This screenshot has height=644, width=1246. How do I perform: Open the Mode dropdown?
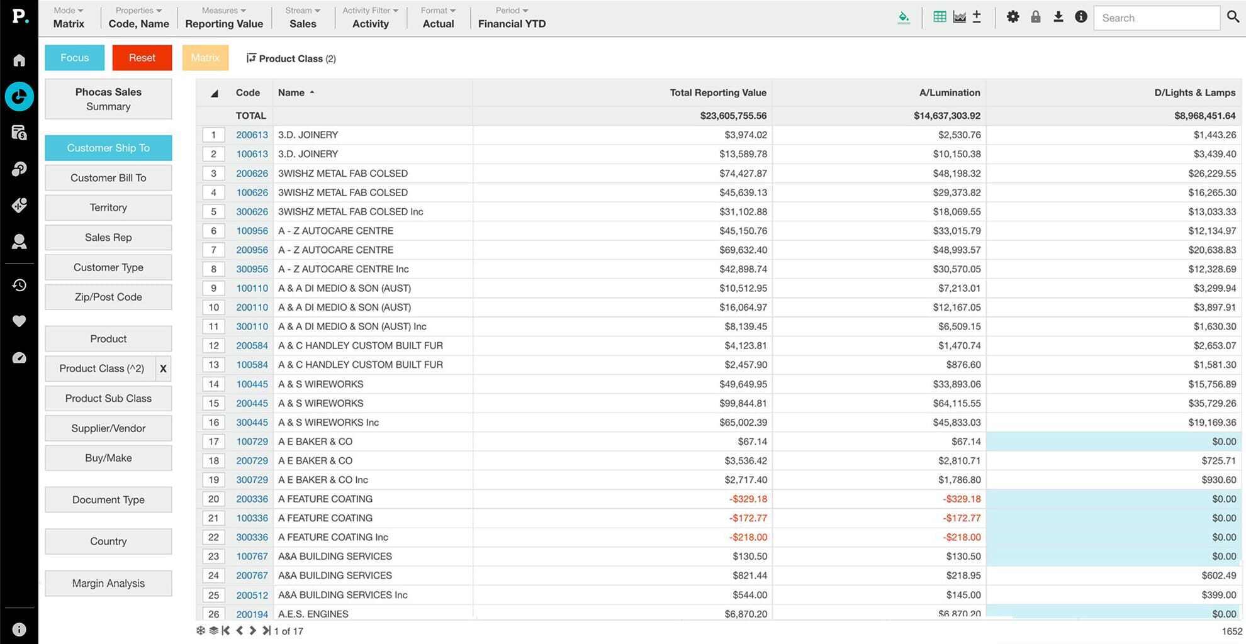(68, 18)
